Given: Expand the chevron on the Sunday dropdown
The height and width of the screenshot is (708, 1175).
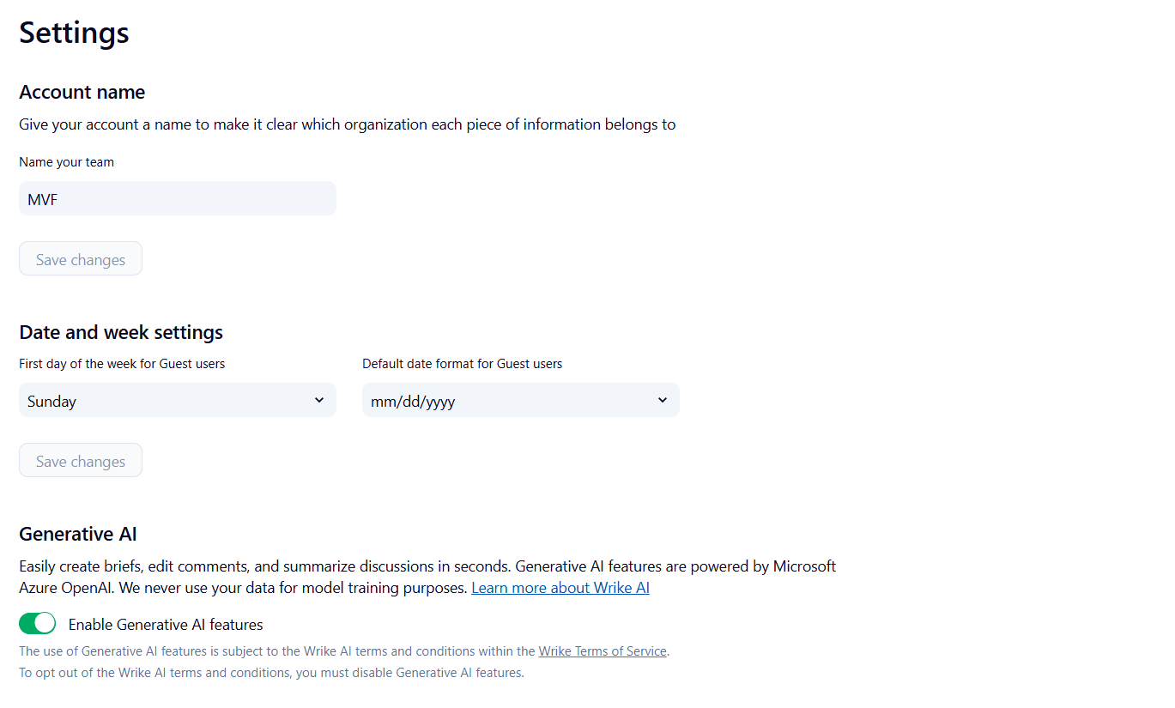Looking at the screenshot, I should (321, 400).
